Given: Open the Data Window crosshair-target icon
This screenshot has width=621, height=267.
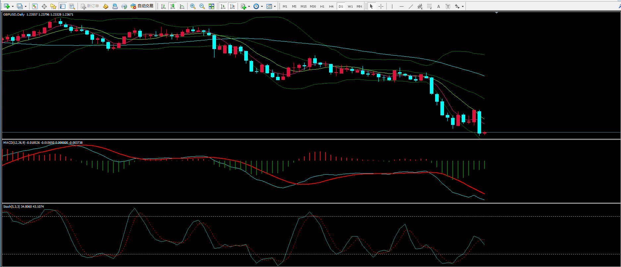Looking at the screenshot, I should coord(44,6).
